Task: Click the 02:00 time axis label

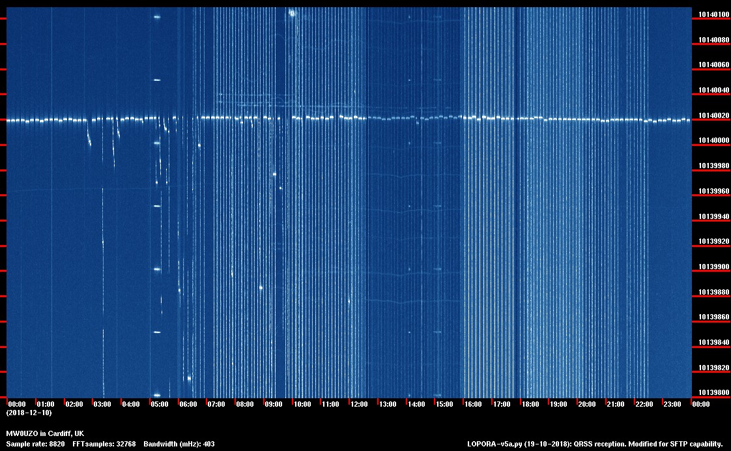Action: [x=74, y=405]
